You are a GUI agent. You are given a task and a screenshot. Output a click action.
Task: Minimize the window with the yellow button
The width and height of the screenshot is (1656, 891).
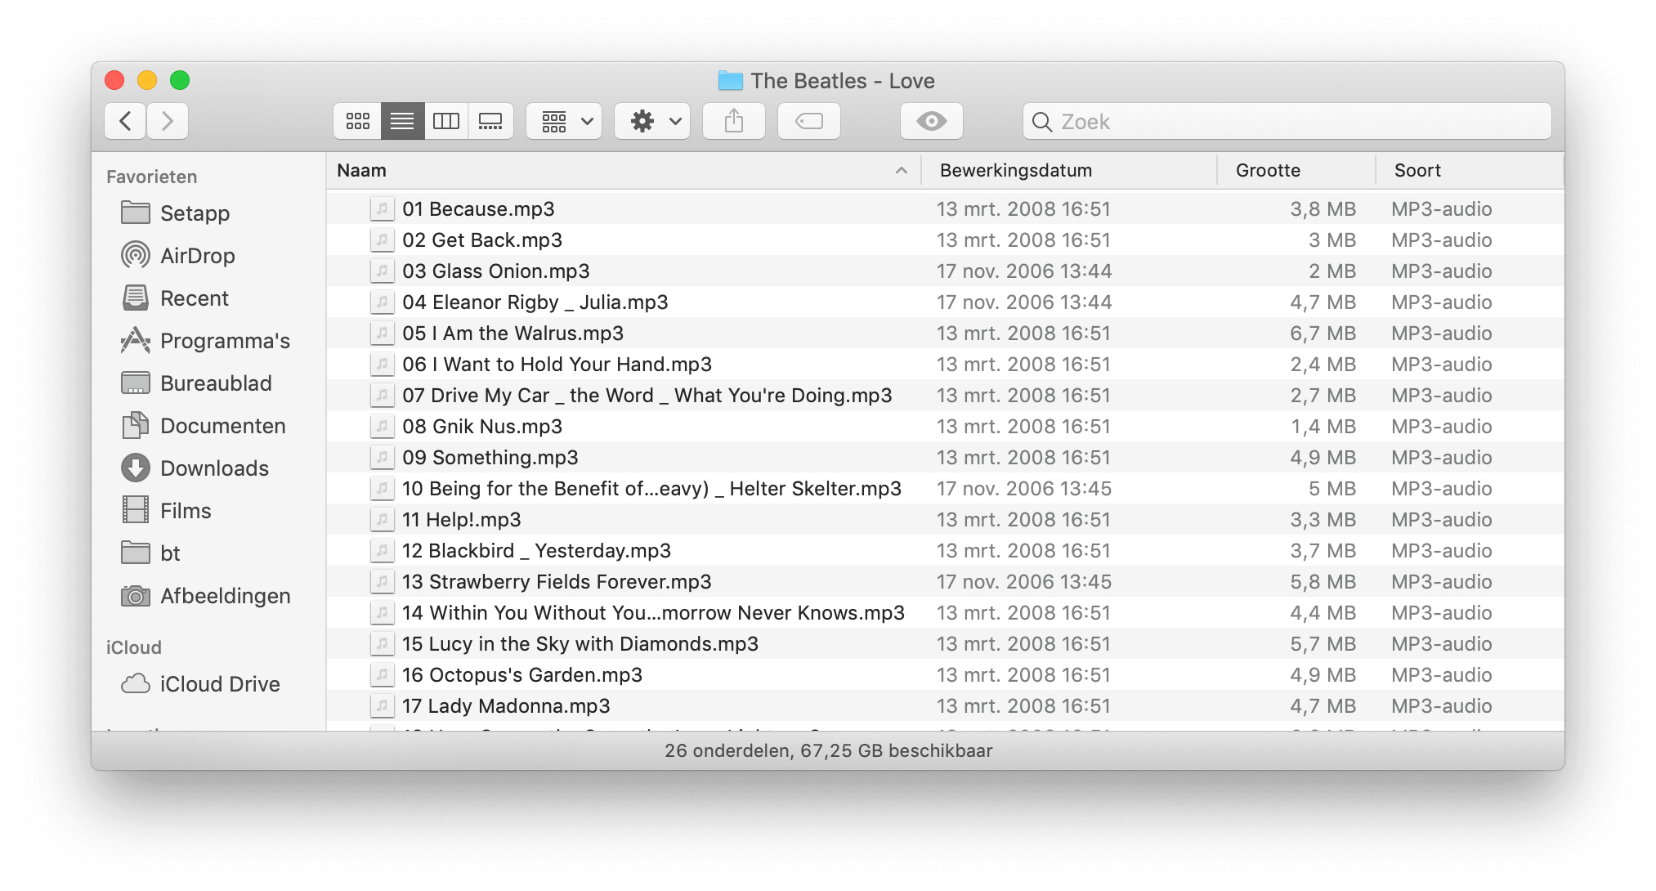[x=147, y=80]
